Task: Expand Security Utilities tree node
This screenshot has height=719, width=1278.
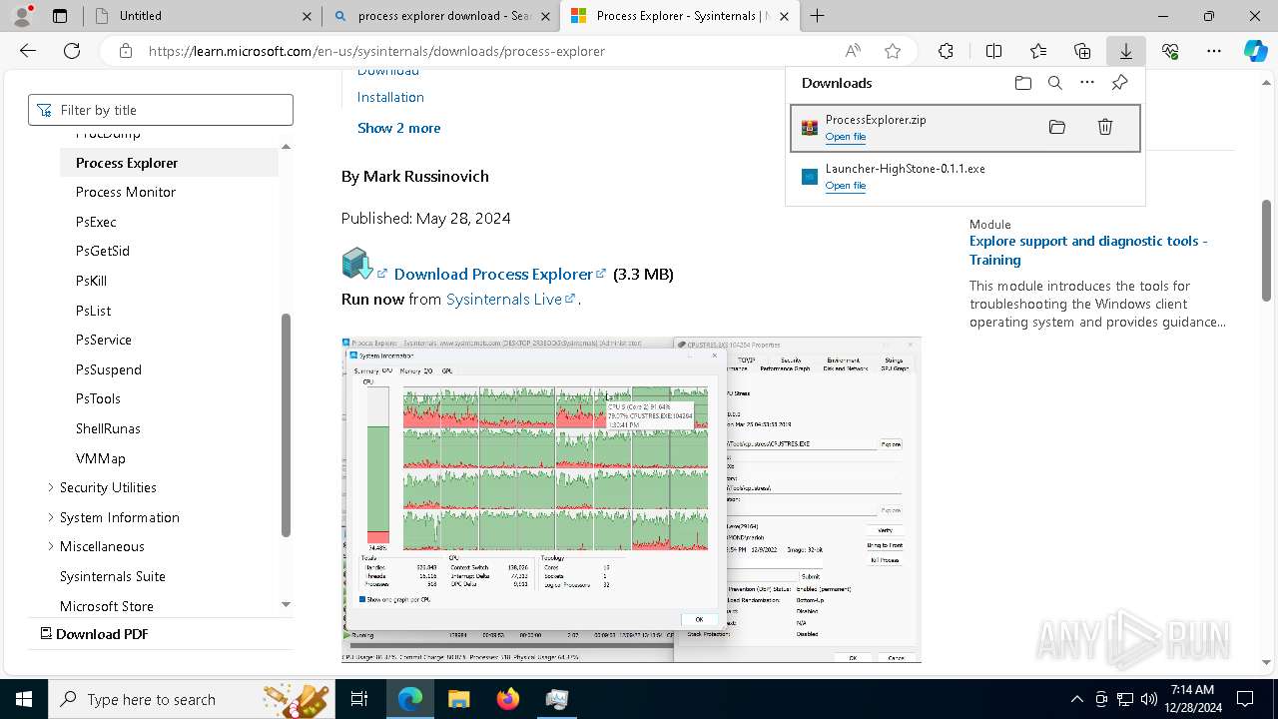Action: pos(51,487)
